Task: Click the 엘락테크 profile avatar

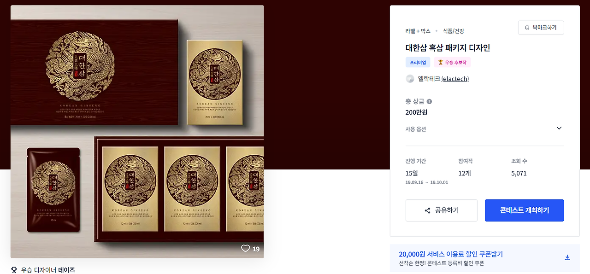Action: [410, 79]
